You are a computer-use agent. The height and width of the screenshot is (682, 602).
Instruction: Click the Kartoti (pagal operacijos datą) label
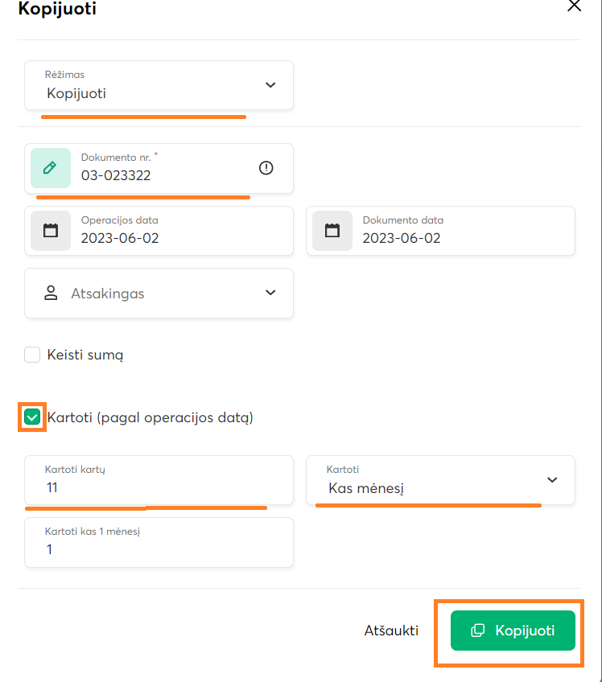(150, 417)
